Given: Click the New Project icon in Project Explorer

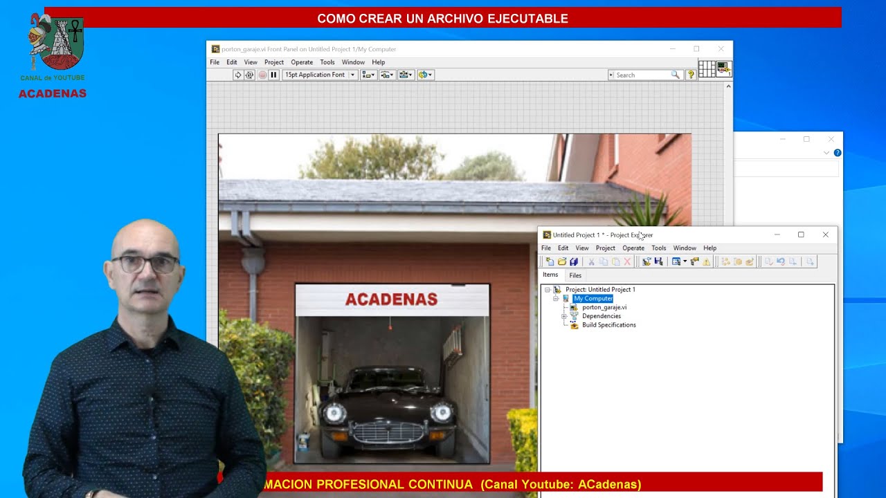Looking at the screenshot, I should coord(550,261).
